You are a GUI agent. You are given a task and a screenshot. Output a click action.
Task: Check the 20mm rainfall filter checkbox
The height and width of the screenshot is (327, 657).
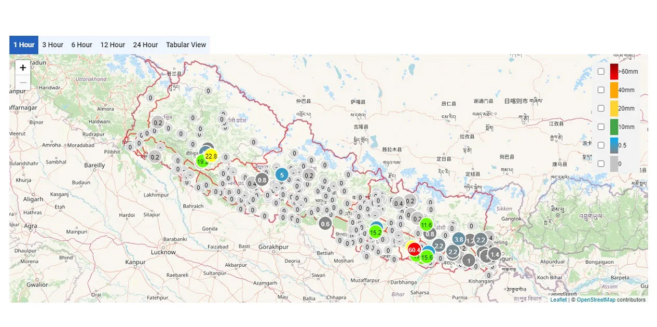click(601, 108)
